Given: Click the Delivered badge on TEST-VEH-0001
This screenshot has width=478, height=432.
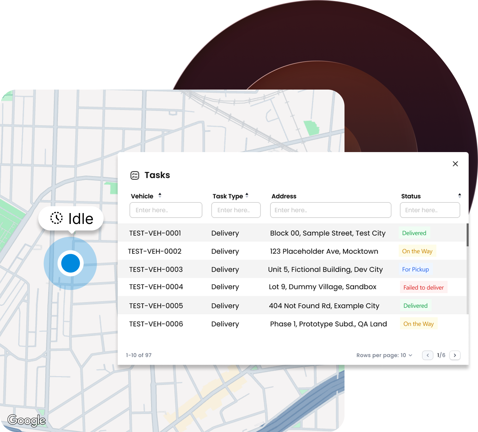Looking at the screenshot, I should point(414,233).
